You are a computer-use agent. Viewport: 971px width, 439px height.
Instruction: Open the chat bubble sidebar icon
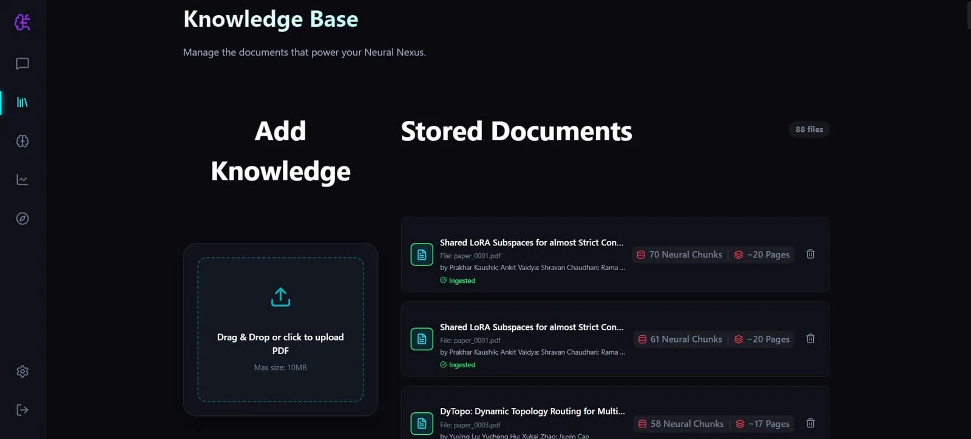(x=22, y=64)
